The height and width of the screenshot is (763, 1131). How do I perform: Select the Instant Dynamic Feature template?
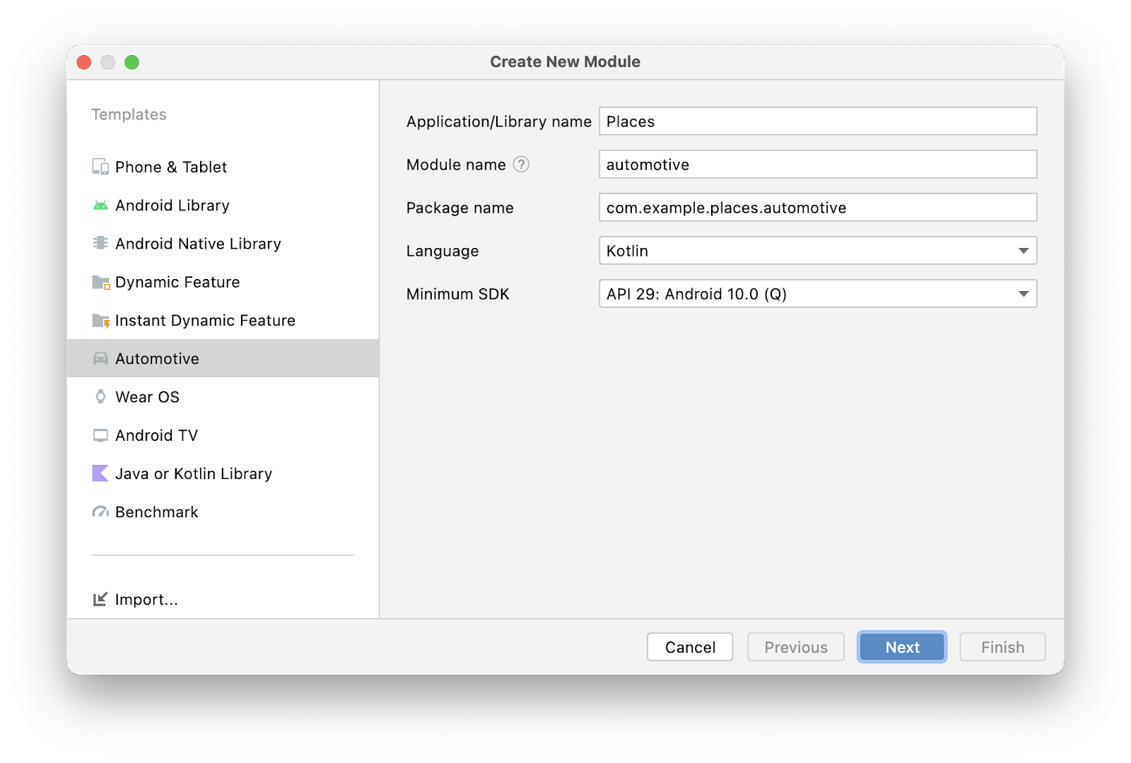click(205, 321)
